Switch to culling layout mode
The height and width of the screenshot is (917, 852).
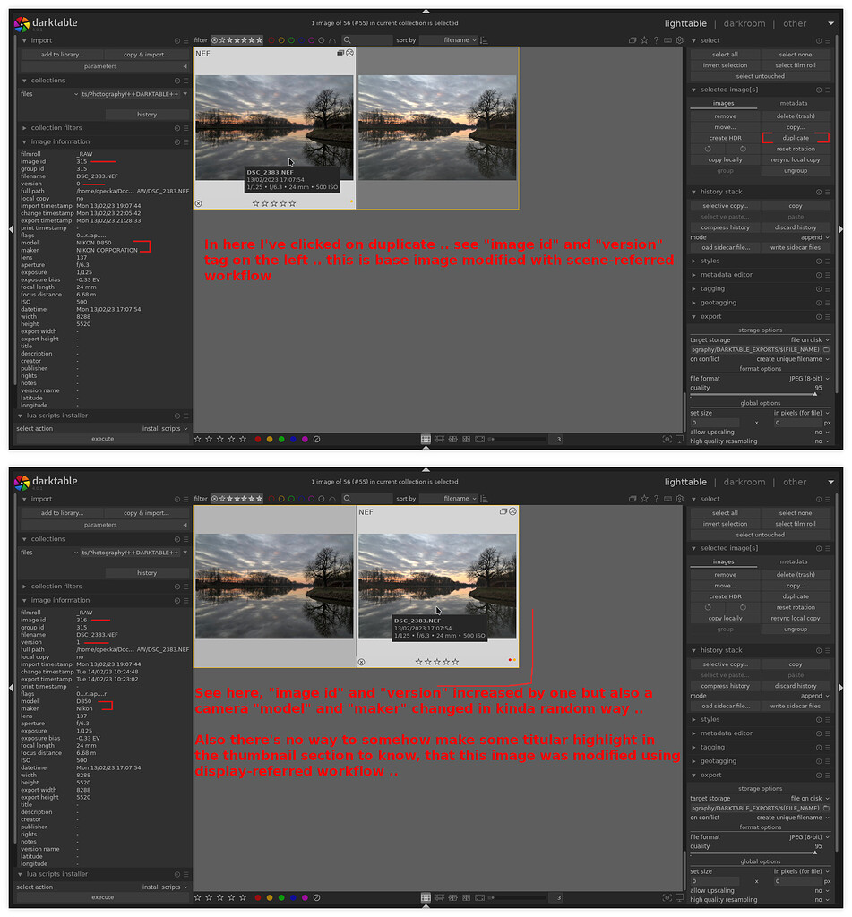point(452,439)
